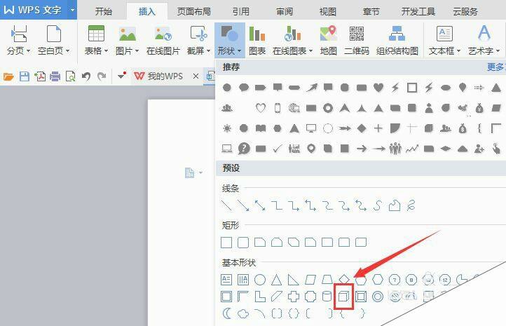Click the 文本框 text box icon

[x=445, y=34]
